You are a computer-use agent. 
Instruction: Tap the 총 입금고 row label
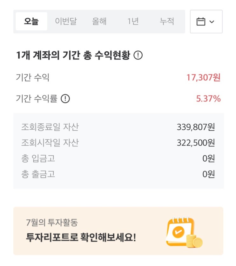[38, 158]
